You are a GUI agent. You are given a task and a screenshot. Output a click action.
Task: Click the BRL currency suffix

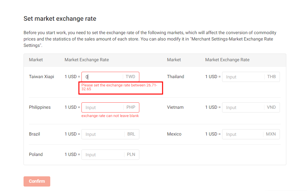point(131,134)
